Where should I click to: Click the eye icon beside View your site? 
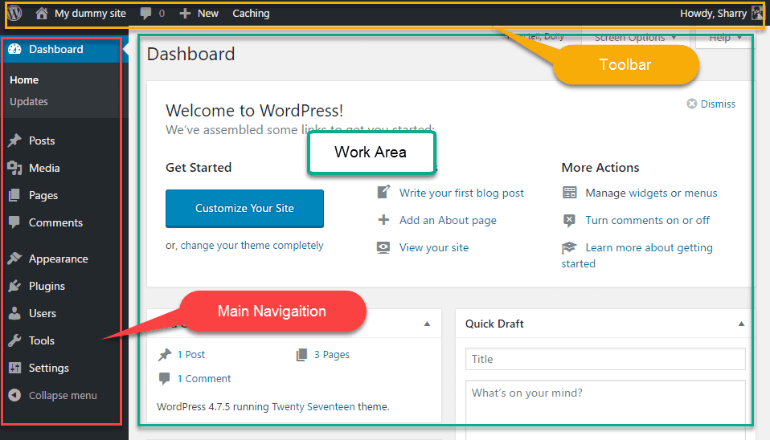[x=383, y=247]
